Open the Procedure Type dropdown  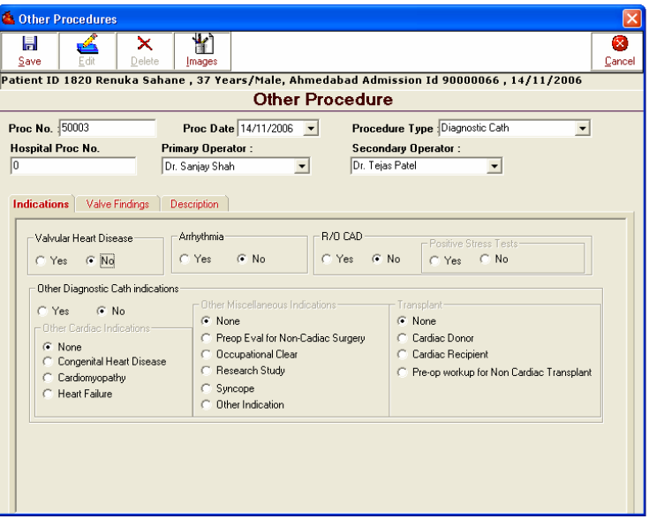pos(582,129)
